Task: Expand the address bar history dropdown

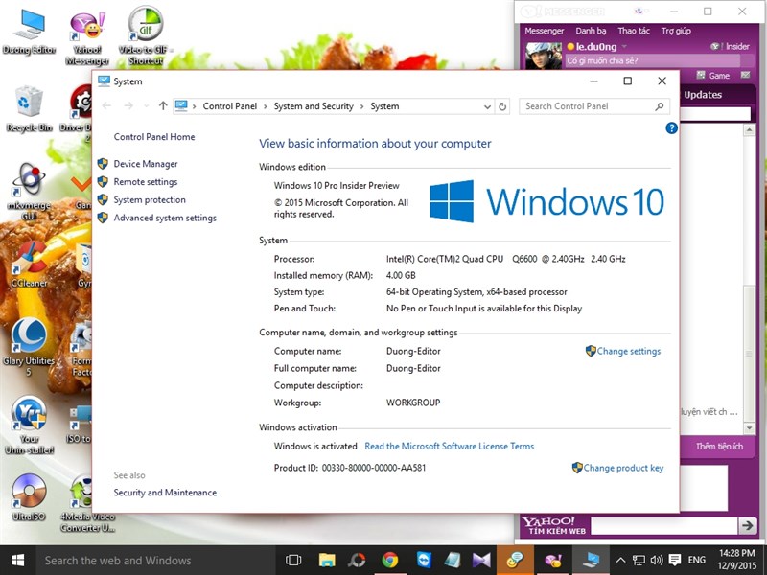Action: tap(487, 106)
